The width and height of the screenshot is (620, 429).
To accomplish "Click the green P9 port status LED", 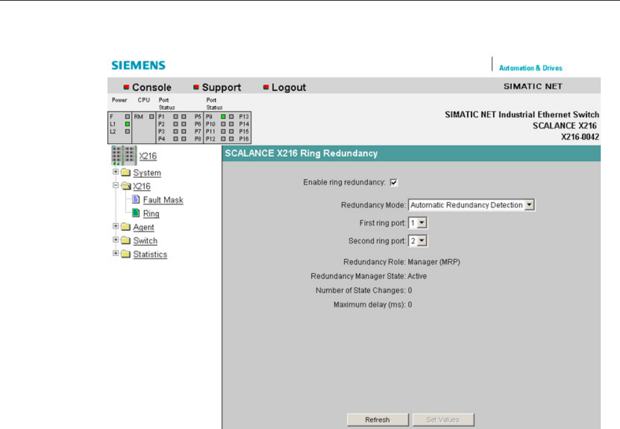I will click(224, 117).
